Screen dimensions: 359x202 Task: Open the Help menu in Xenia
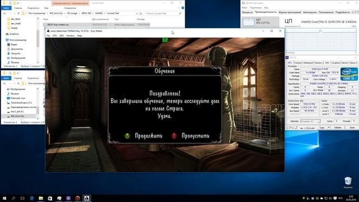(x=80, y=36)
